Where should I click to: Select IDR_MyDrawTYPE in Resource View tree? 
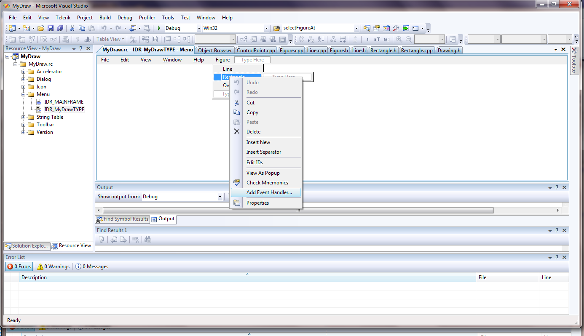[x=64, y=109]
